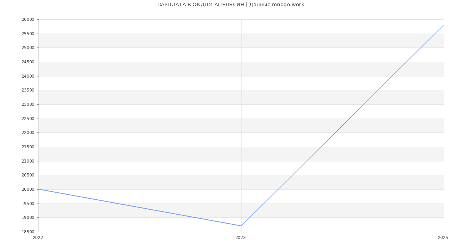Click the 22000 y-axis label
This screenshot has width=463, height=251.
(x=28, y=133)
